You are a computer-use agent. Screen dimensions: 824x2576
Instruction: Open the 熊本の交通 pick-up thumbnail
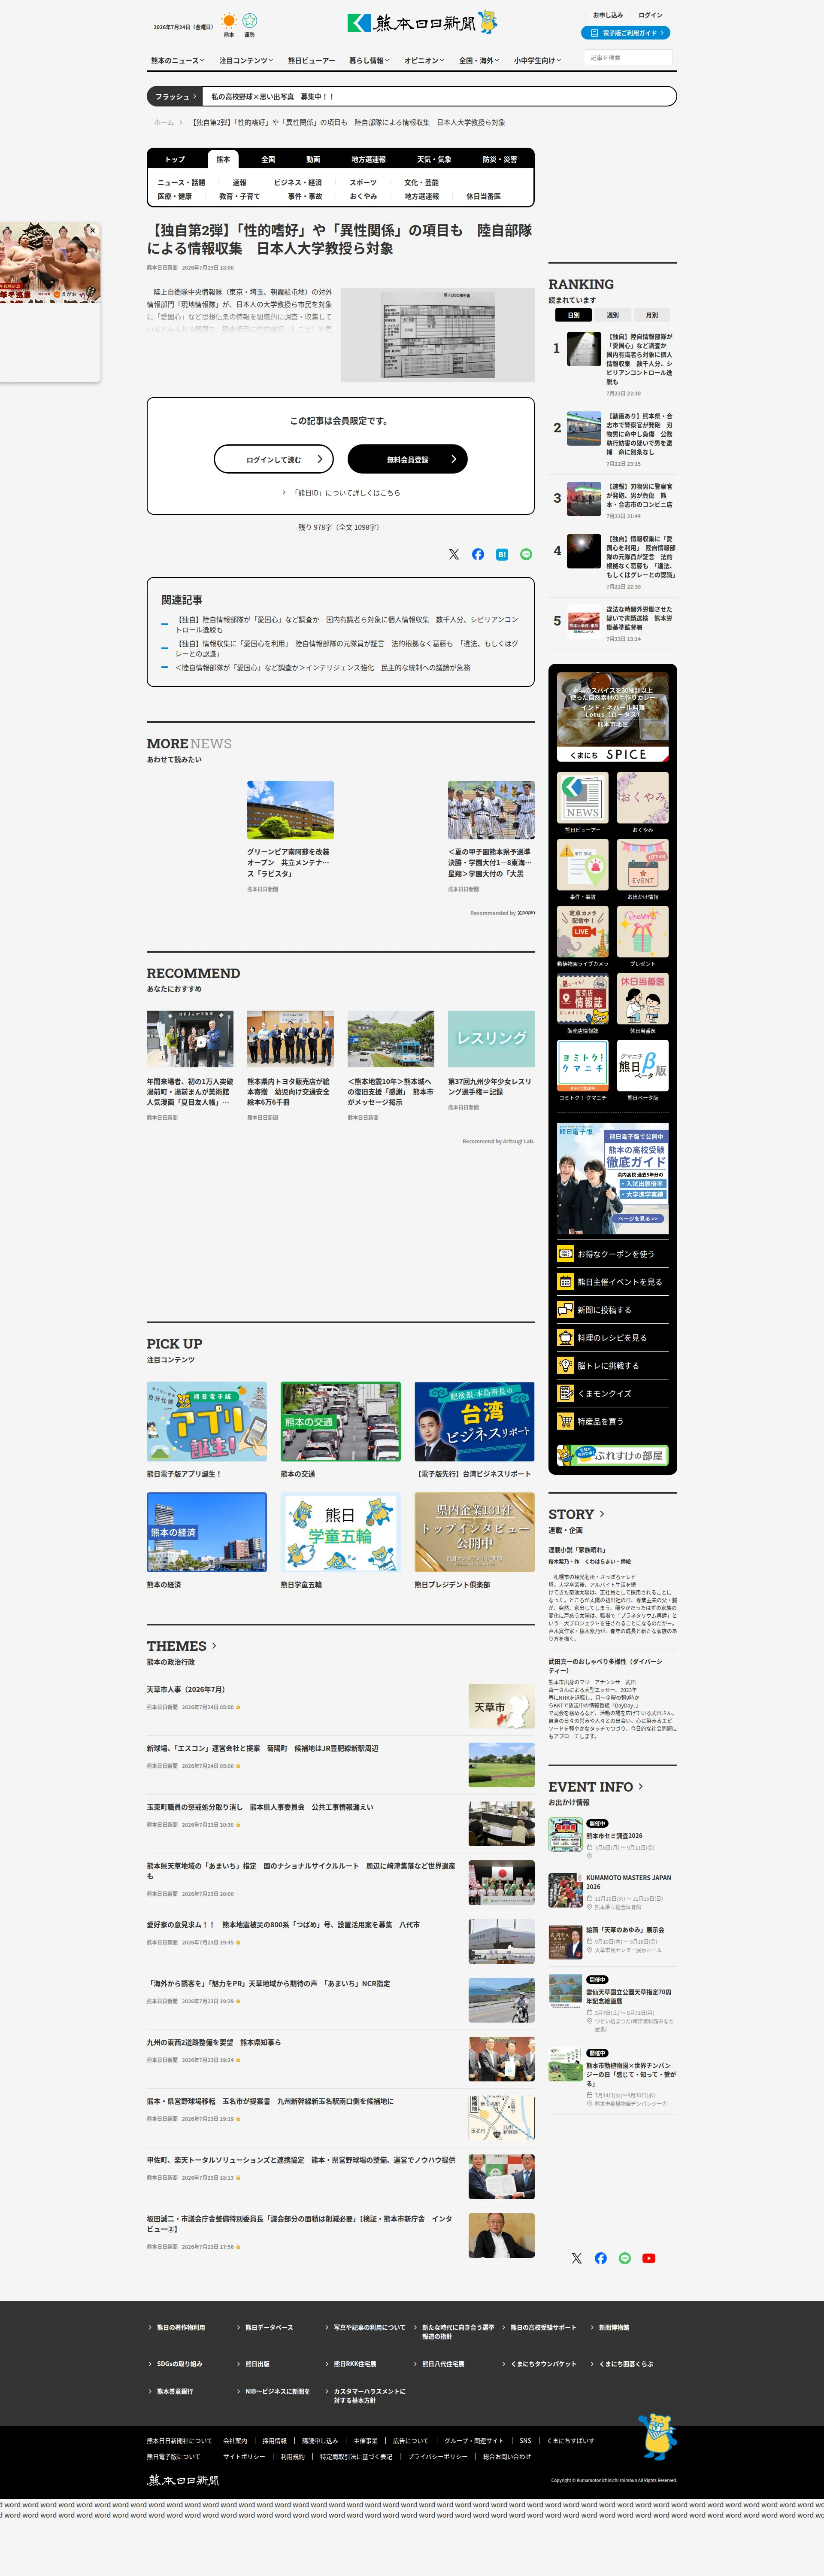(341, 1421)
